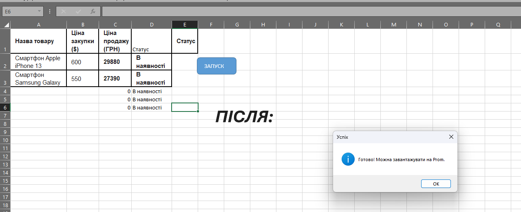Click the 'Статус' header in column D
Viewport: 521px width, 212px height.
pyautogui.click(x=152, y=41)
